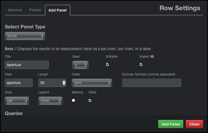Image resolution: width=208 pixels, height=133 pixels.
Task: Switch to the General tab
Action: [x=15, y=10]
